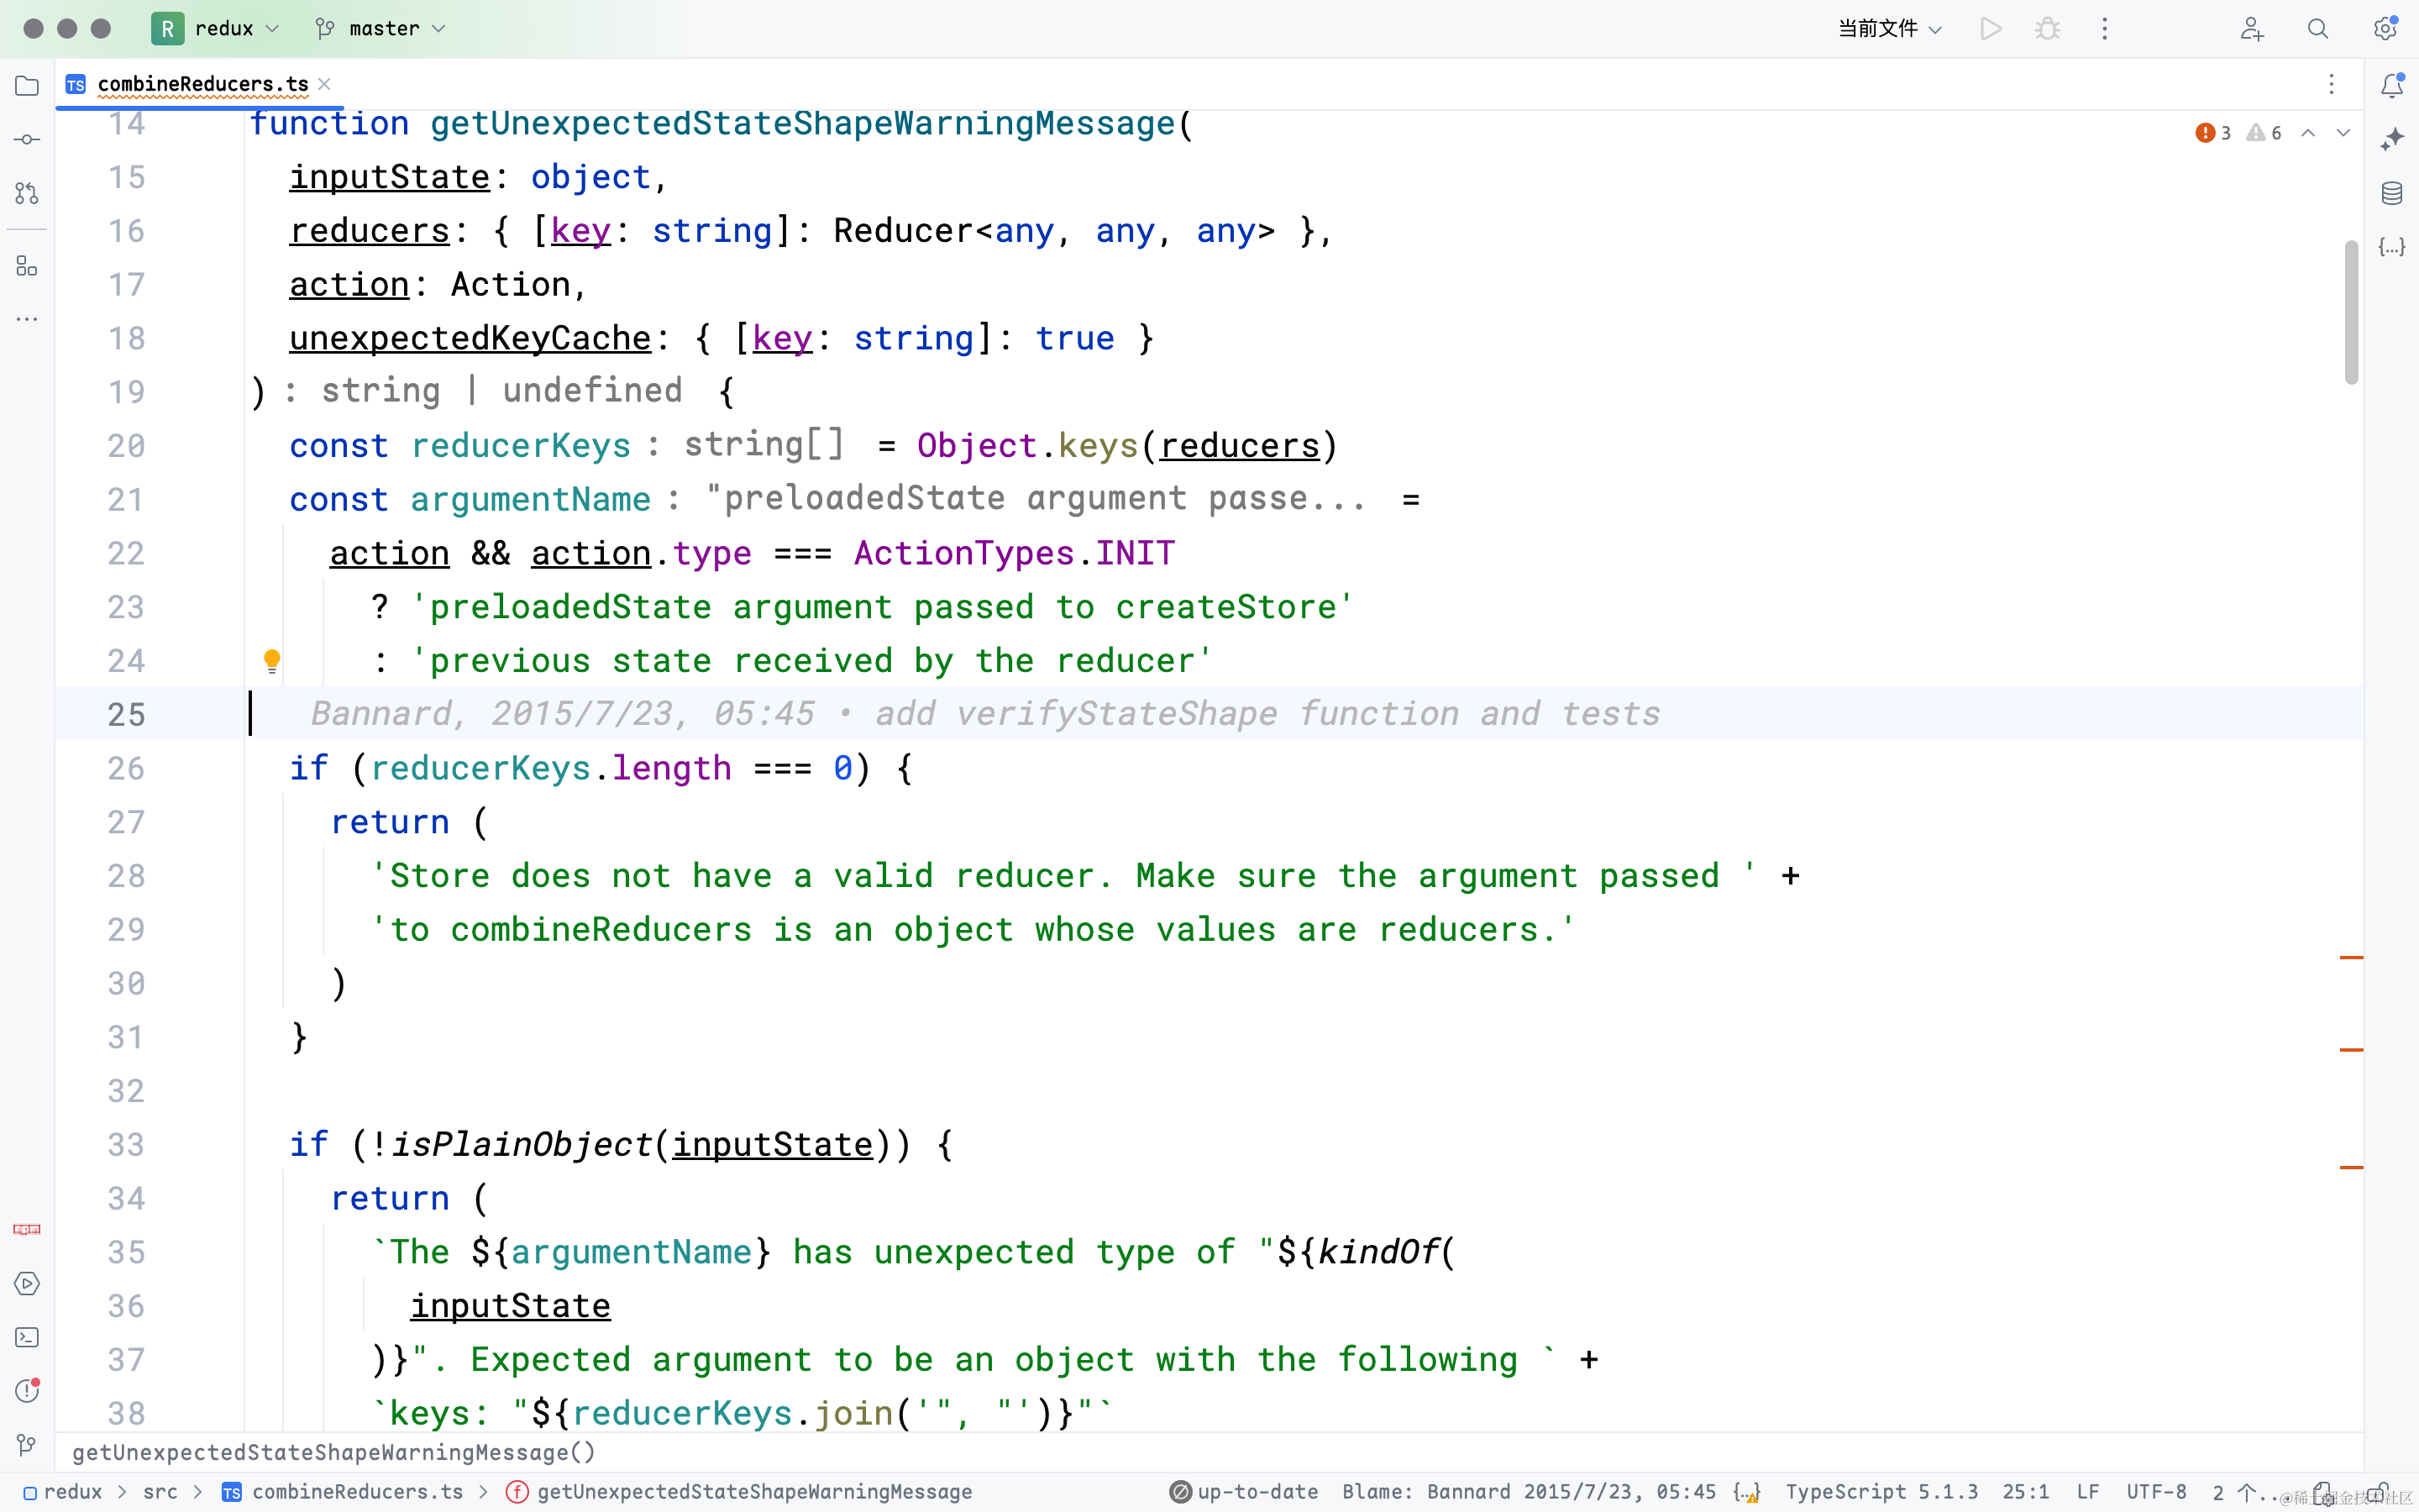This screenshot has width=2419, height=1512.
Task: Click unexpectedKeyCache parameter on line 18
Action: click(470, 338)
